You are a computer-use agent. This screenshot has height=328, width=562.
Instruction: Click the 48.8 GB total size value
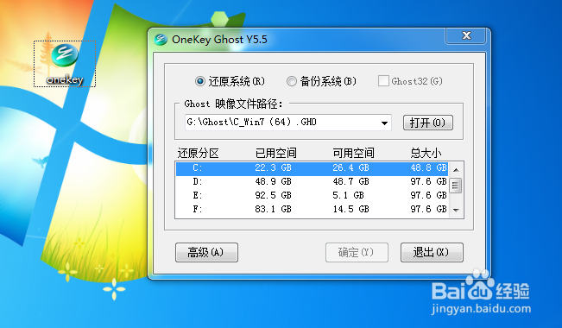click(x=429, y=167)
